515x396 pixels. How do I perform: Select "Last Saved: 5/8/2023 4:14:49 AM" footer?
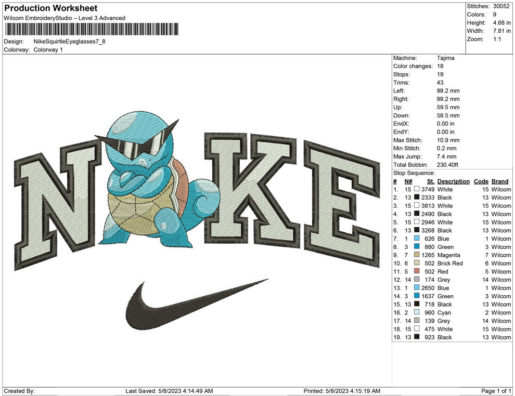pos(169,391)
